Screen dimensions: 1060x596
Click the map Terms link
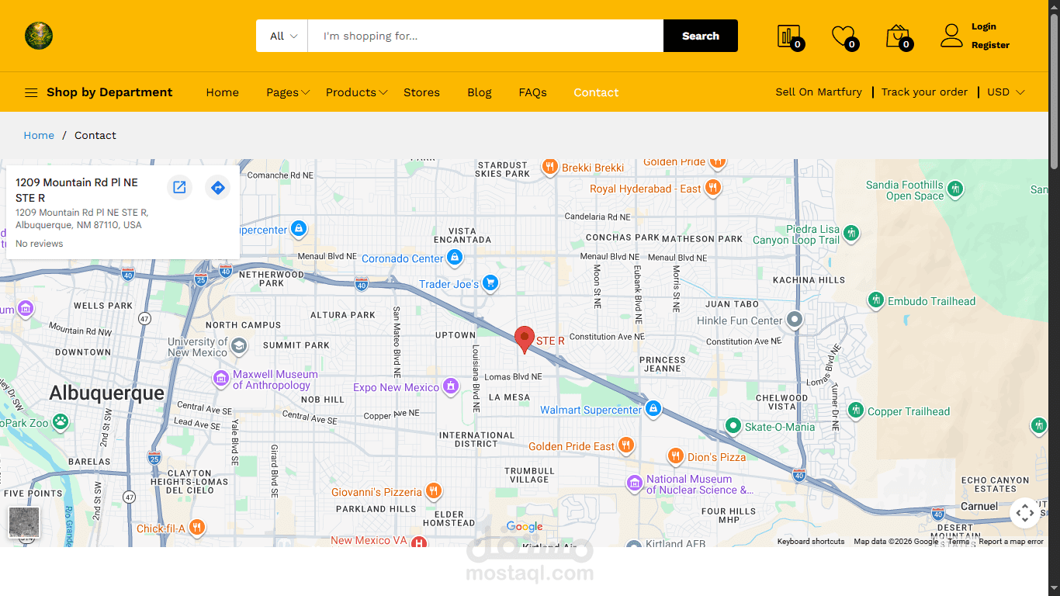pos(958,542)
